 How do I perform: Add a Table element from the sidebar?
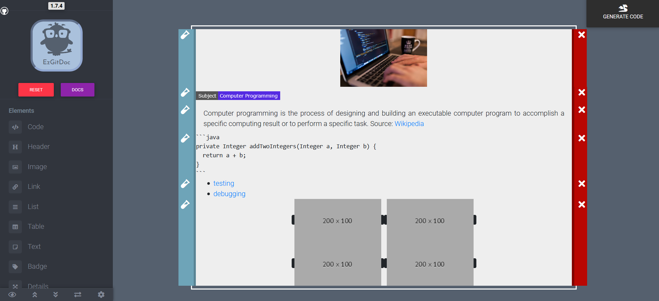click(x=26, y=227)
